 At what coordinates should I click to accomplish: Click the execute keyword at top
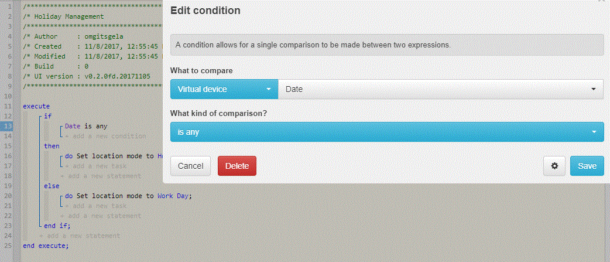click(36, 106)
